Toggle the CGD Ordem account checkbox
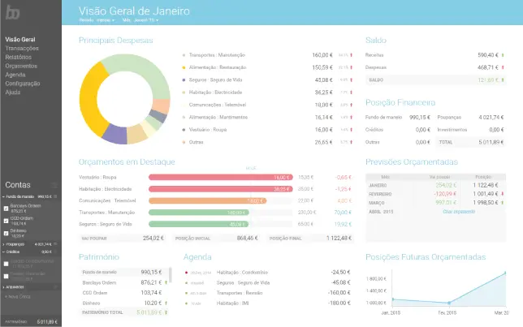The width and height of the screenshot is (523, 327). point(6,219)
